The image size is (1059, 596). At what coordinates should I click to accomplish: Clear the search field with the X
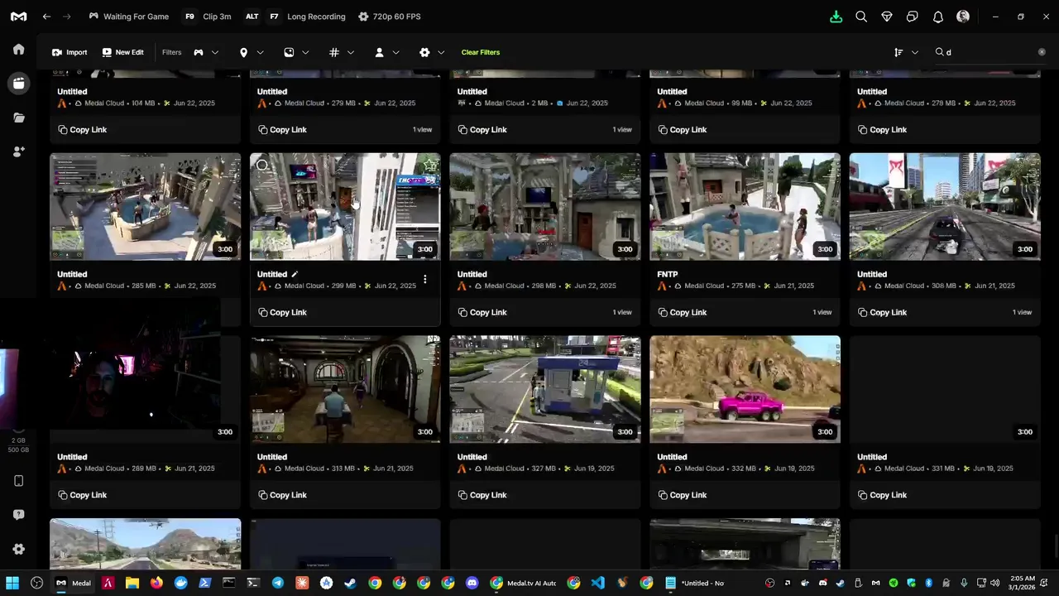(x=1042, y=52)
